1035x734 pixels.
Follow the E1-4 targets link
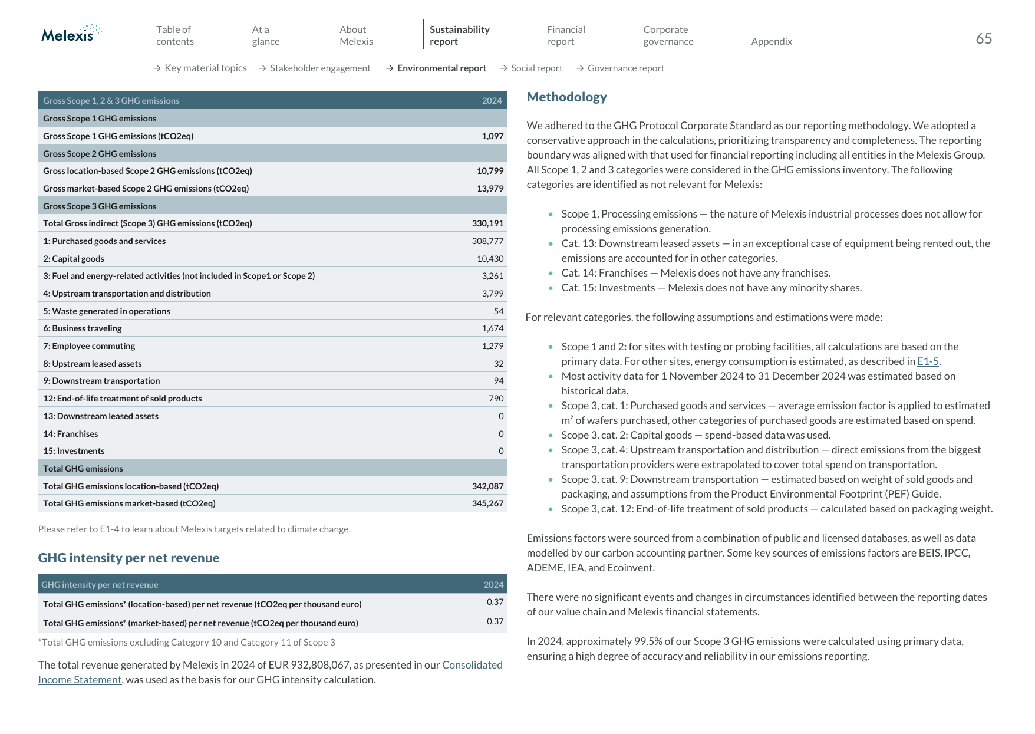(110, 529)
